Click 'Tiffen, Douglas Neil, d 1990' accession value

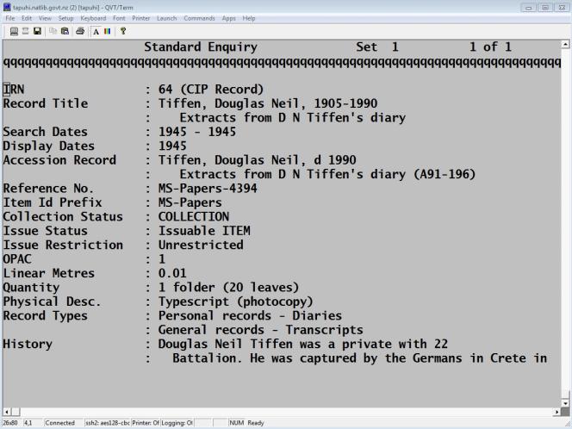(258, 160)
